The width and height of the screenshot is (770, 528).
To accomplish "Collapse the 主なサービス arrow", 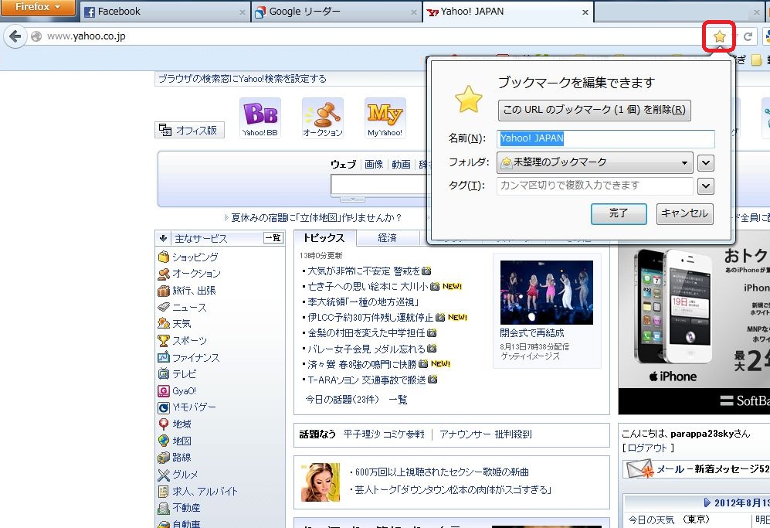I will (x=163, y=238).
